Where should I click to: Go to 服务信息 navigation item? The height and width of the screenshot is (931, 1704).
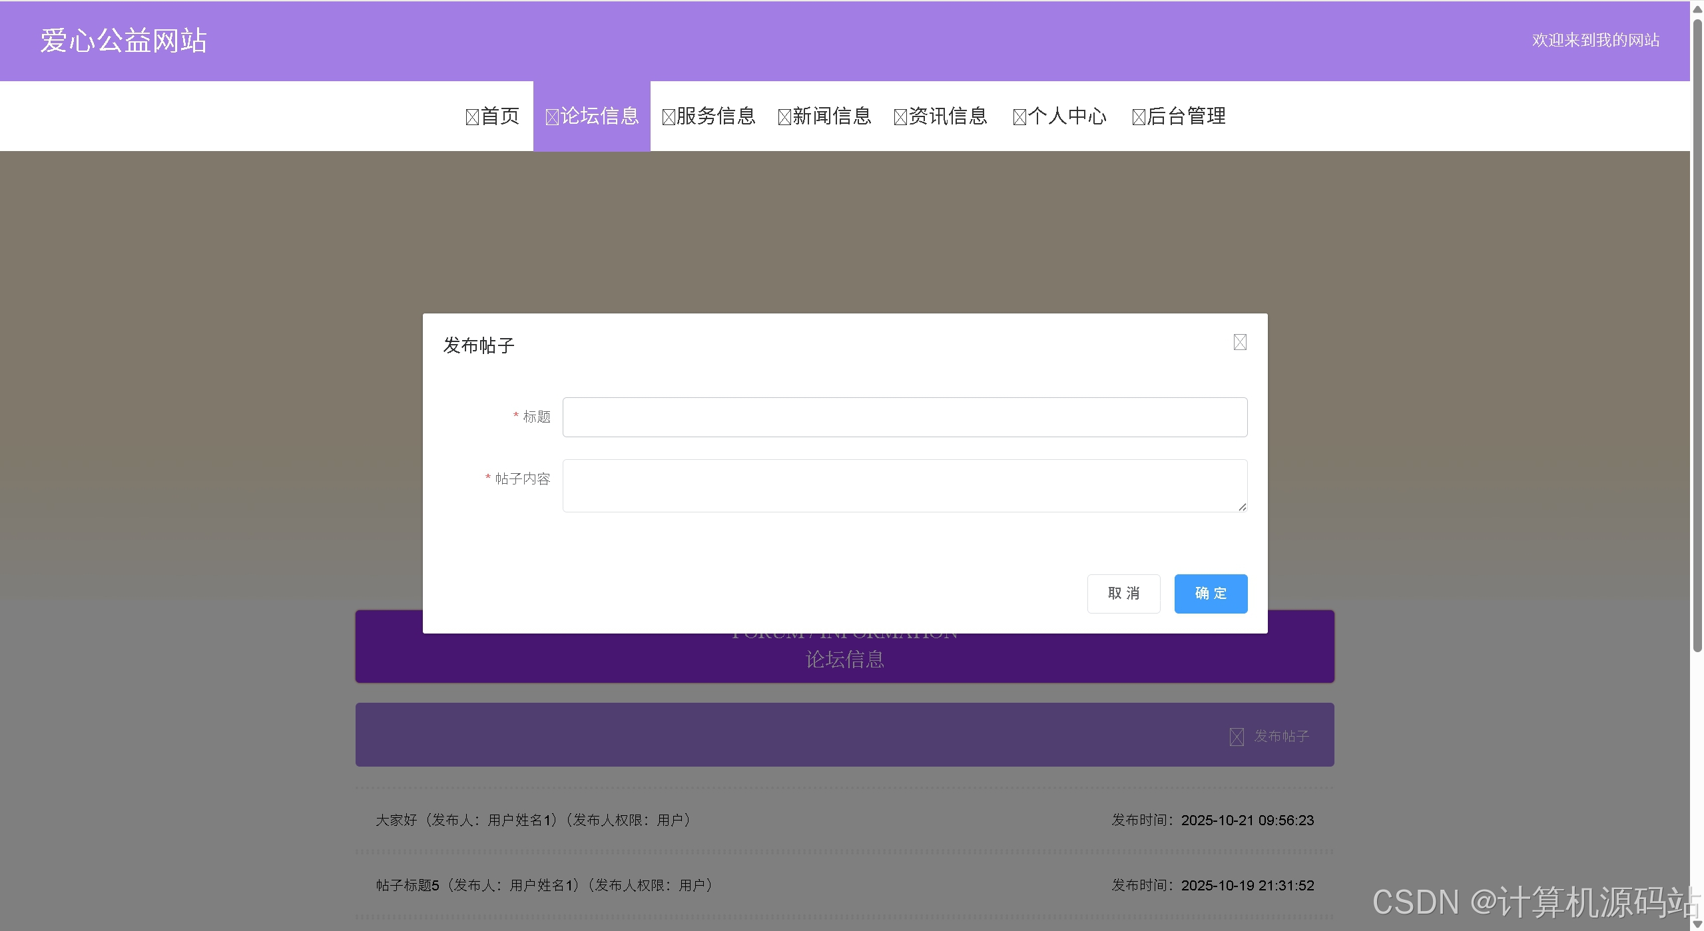[x=716, y=116]
